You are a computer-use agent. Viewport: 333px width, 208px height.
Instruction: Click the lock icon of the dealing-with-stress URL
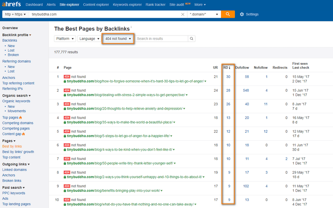[x=65, y=95]
